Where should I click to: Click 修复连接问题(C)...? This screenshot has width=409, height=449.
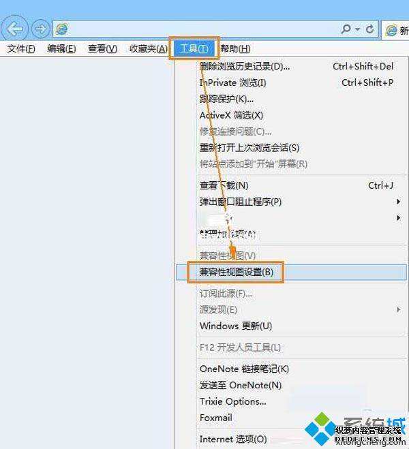[291, 131]
